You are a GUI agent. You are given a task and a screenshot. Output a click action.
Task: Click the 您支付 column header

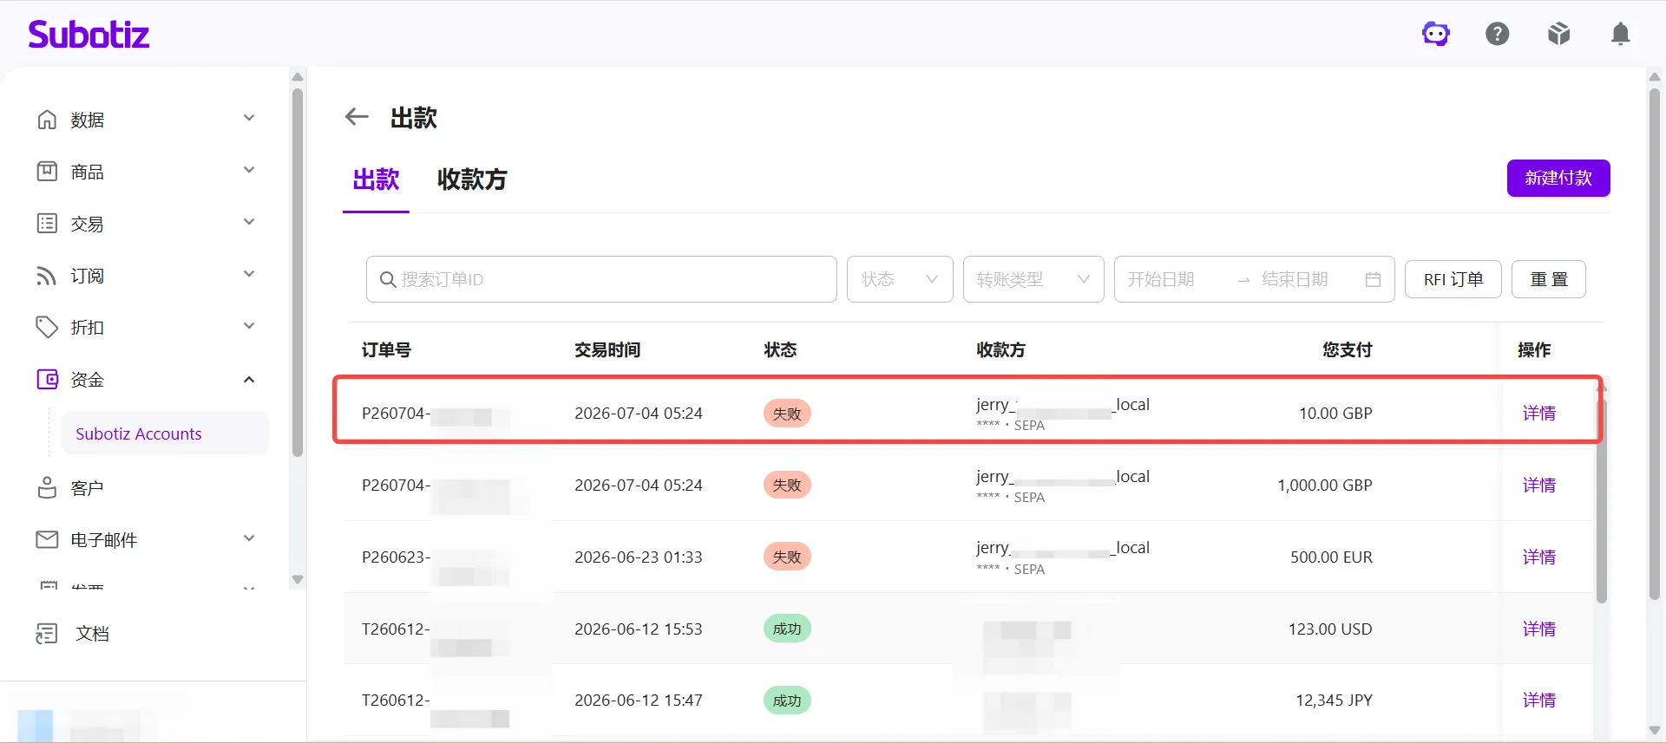click(1348, 350)
